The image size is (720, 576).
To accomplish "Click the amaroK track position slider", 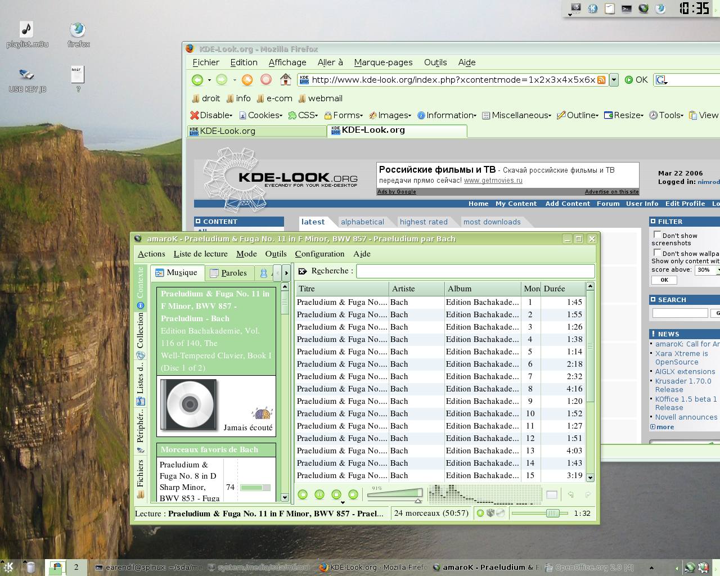I will click(x=541, y=513).
